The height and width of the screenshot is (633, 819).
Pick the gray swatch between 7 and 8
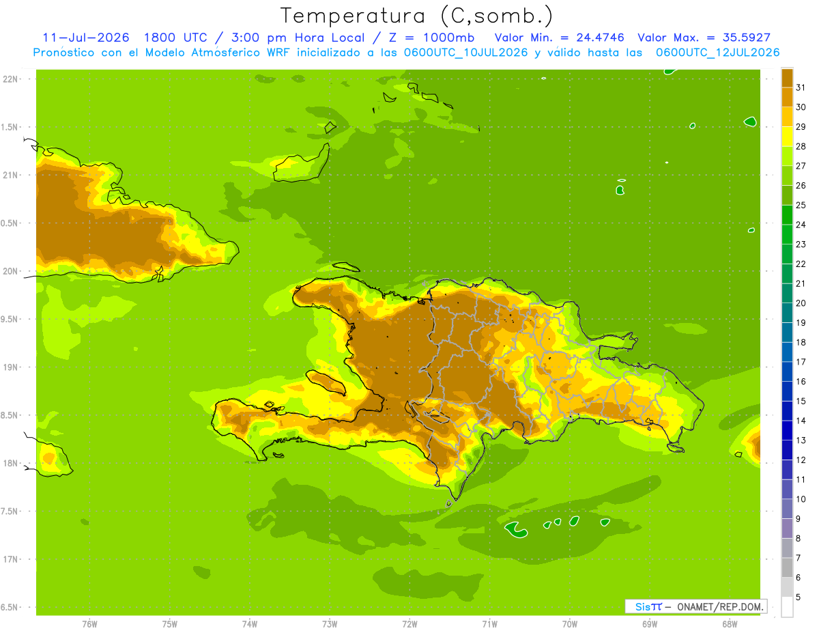click(x=787, y=548)
